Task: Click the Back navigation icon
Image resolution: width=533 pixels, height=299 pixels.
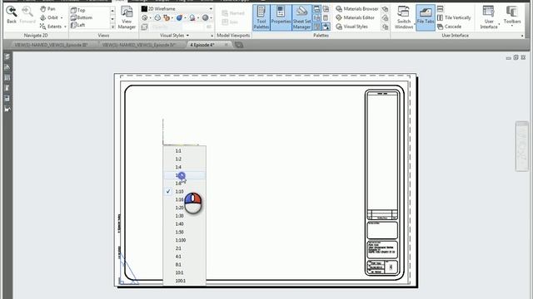Action: click(x=12, y=15)
